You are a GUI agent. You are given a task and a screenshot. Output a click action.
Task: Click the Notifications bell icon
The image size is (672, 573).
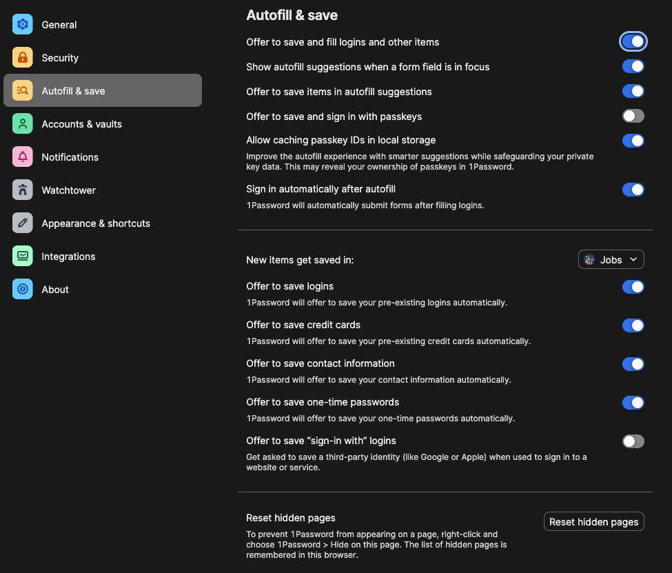[23, 157]
